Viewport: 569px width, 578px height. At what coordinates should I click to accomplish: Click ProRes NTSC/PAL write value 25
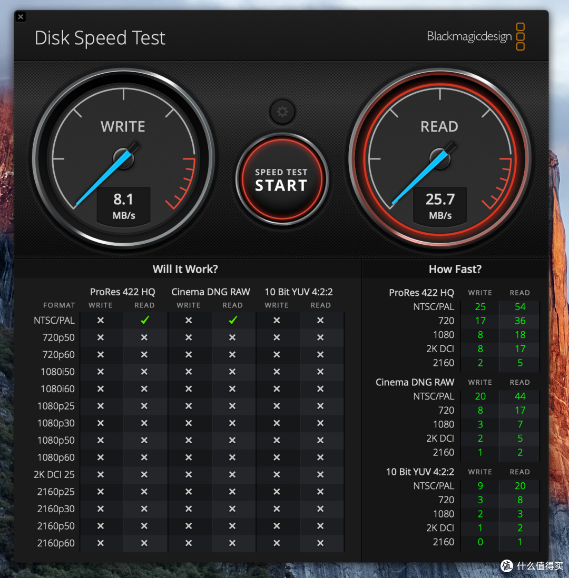[480, 307]
